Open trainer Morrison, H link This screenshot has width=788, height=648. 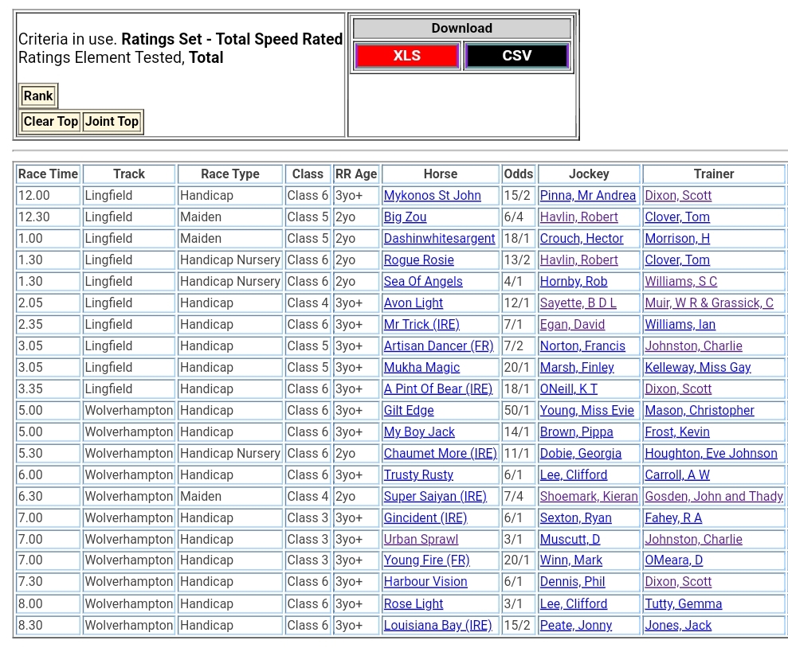tap(677, 239)
